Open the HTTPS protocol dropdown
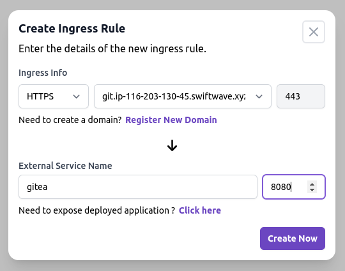The image size is (345, 271). click(54, 96)
